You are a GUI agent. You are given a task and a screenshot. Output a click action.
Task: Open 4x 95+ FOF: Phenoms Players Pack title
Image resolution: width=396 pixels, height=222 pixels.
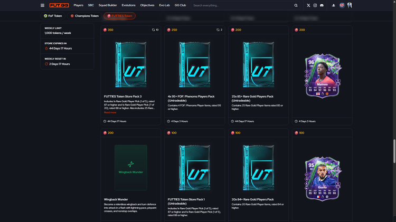[191, 99]
